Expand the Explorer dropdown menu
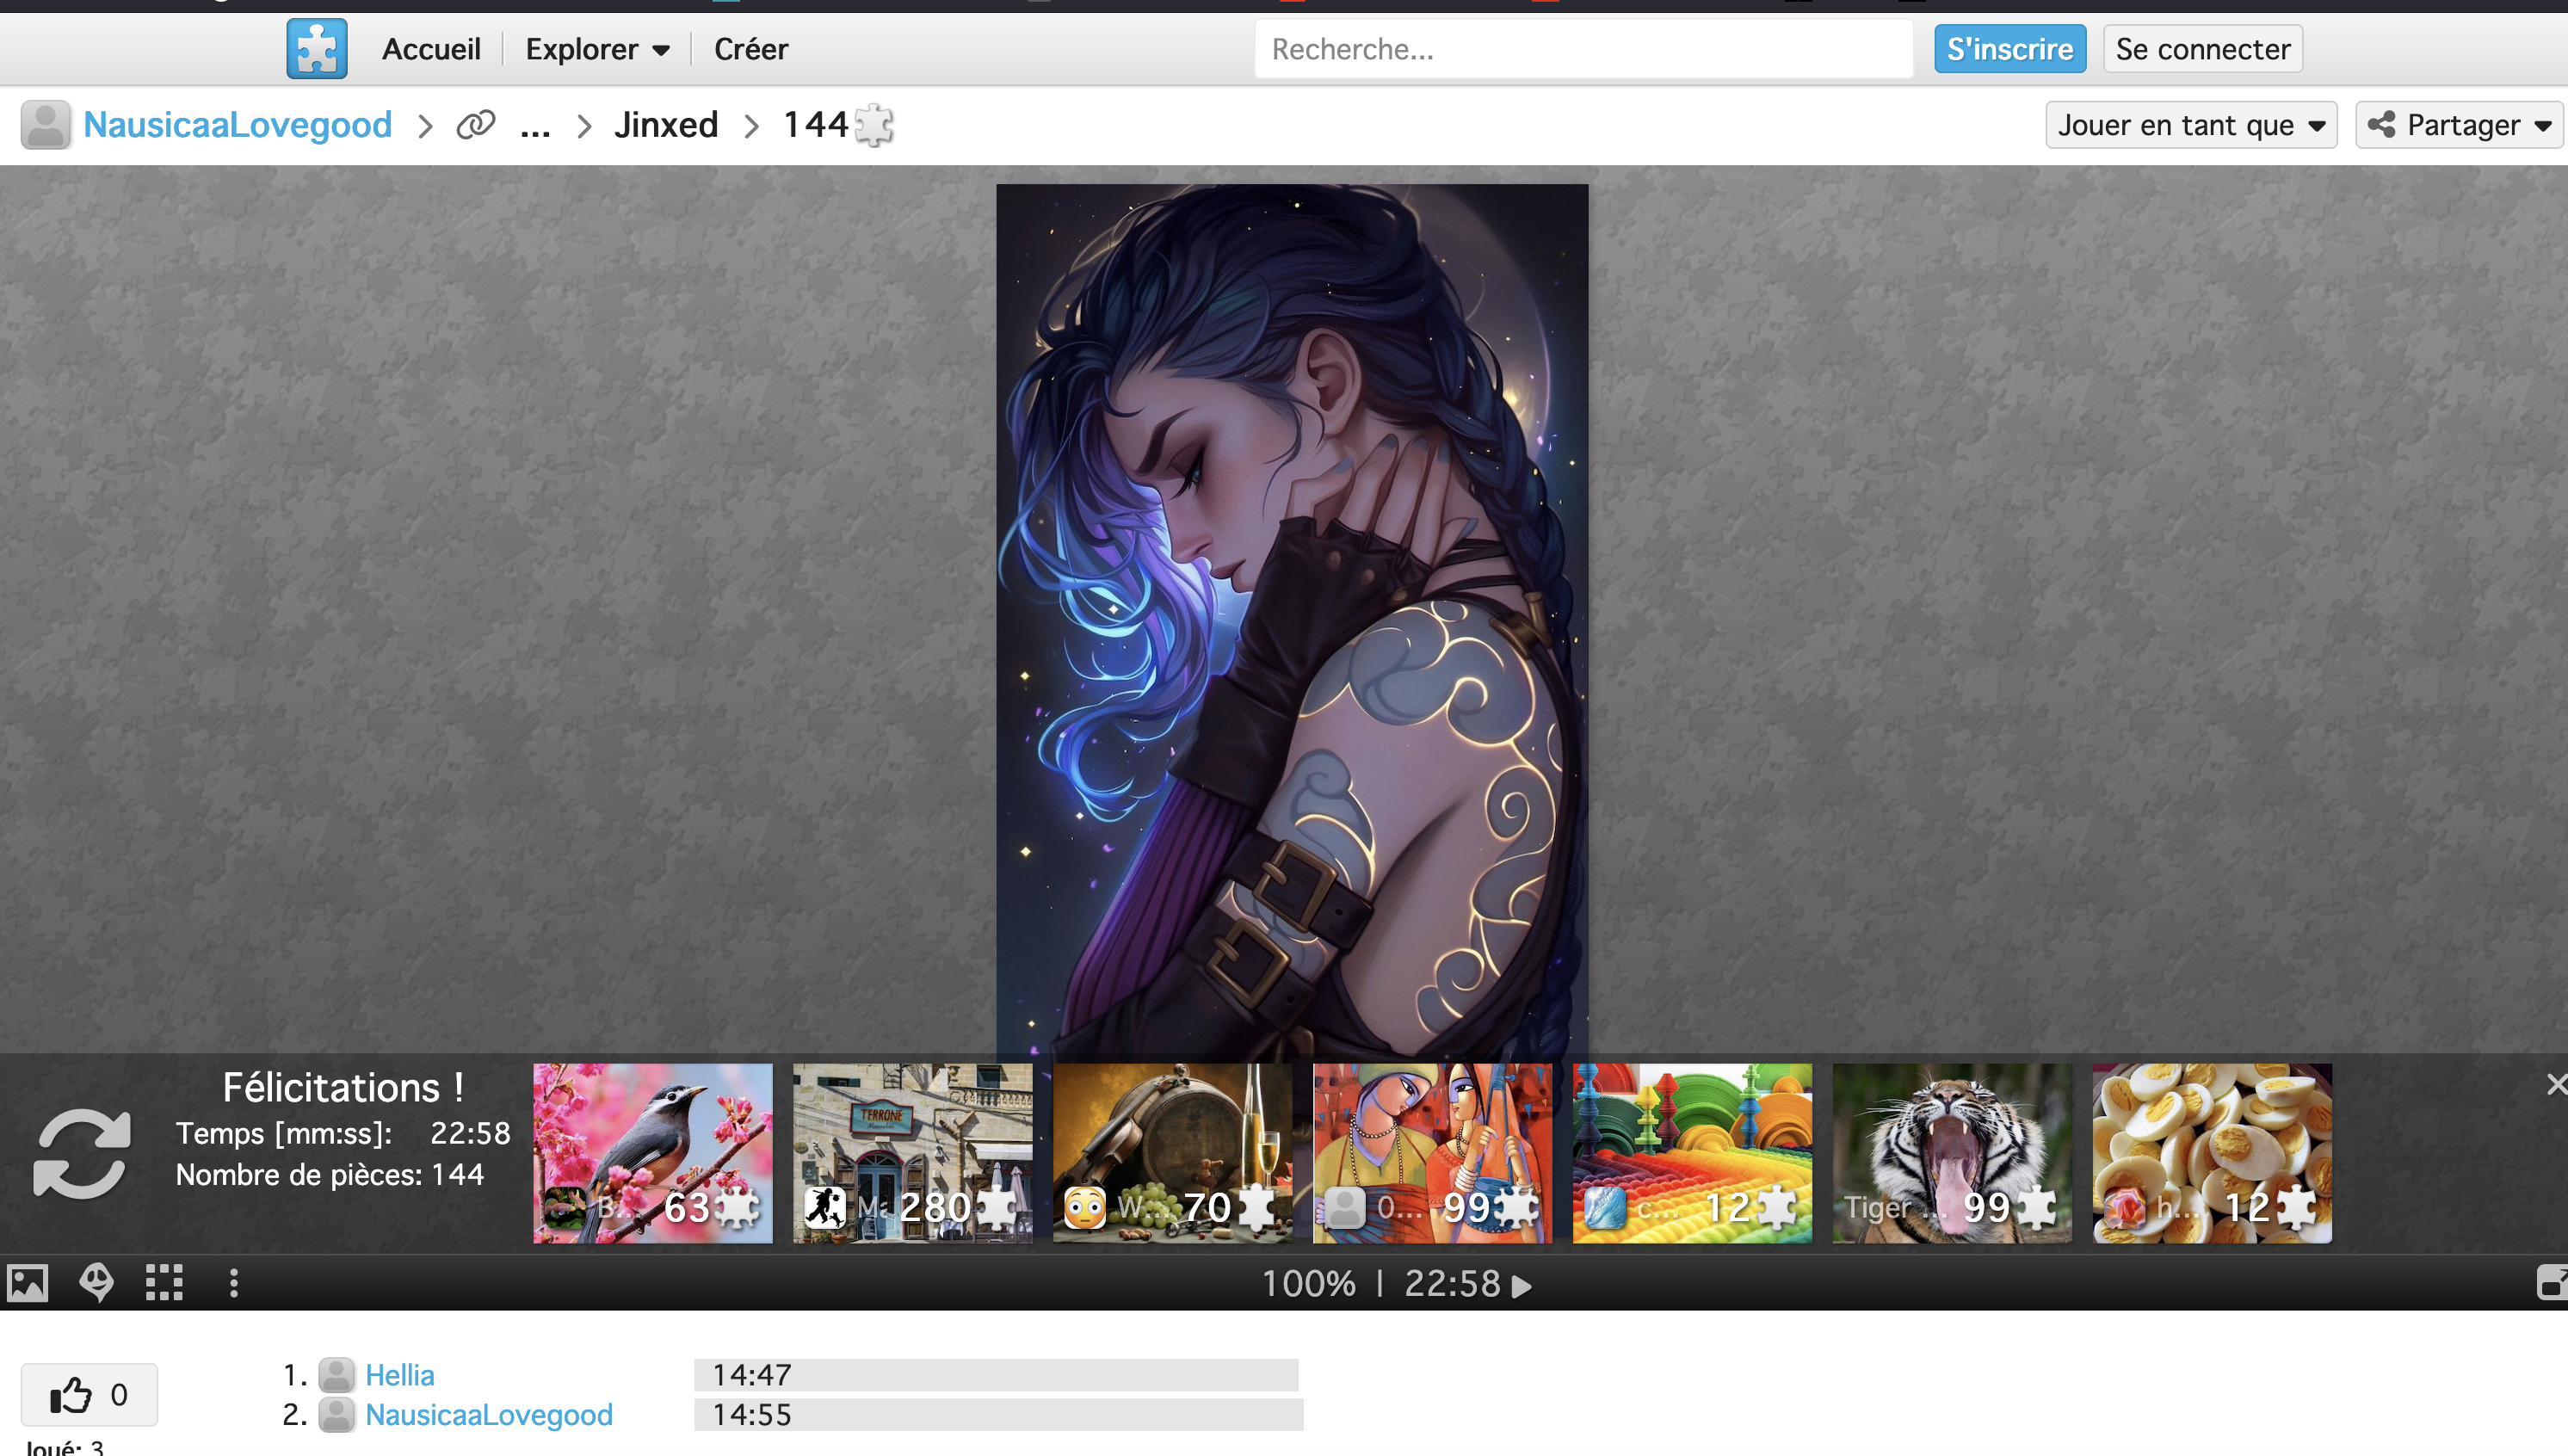The image size is (2568, 1456). tap(597, 49)
